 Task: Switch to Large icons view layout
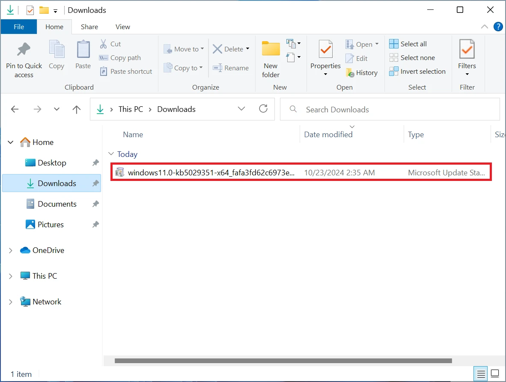(495, 373)
